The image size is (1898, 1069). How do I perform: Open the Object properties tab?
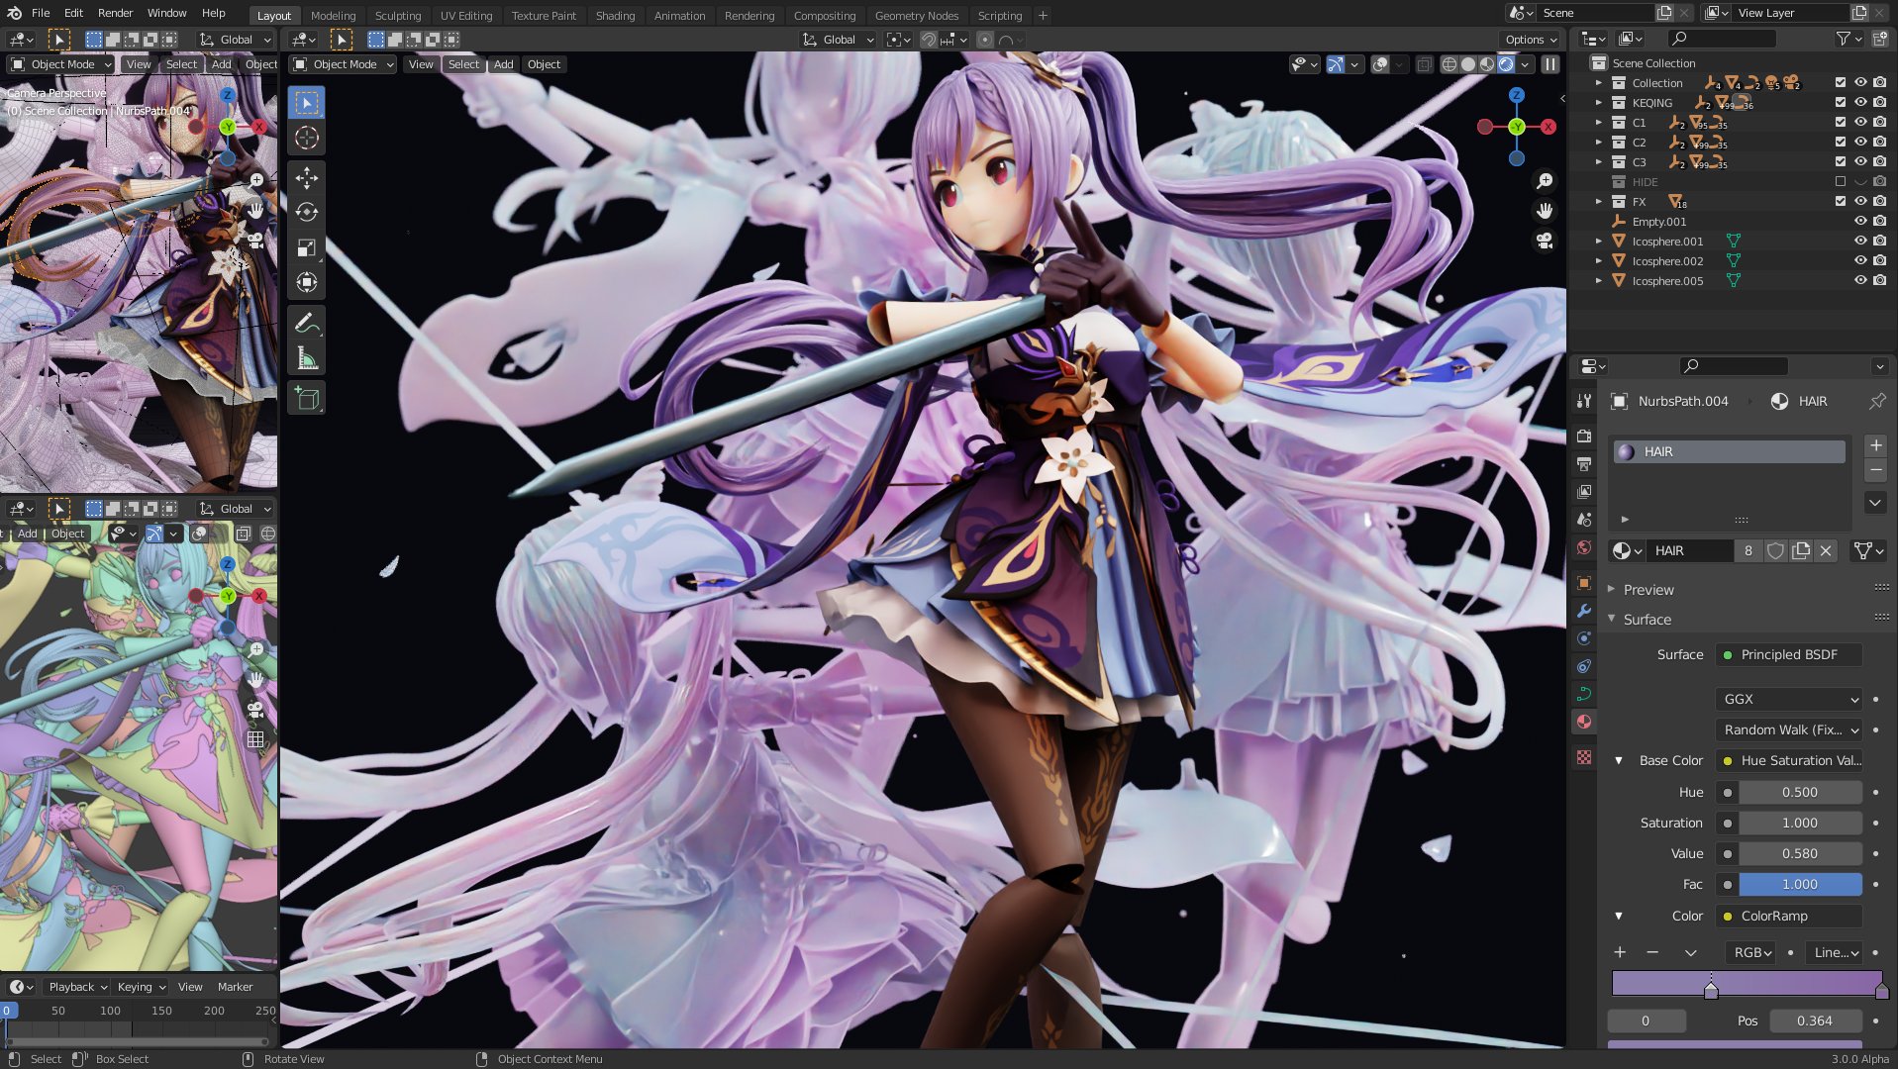click(1584, 583)
